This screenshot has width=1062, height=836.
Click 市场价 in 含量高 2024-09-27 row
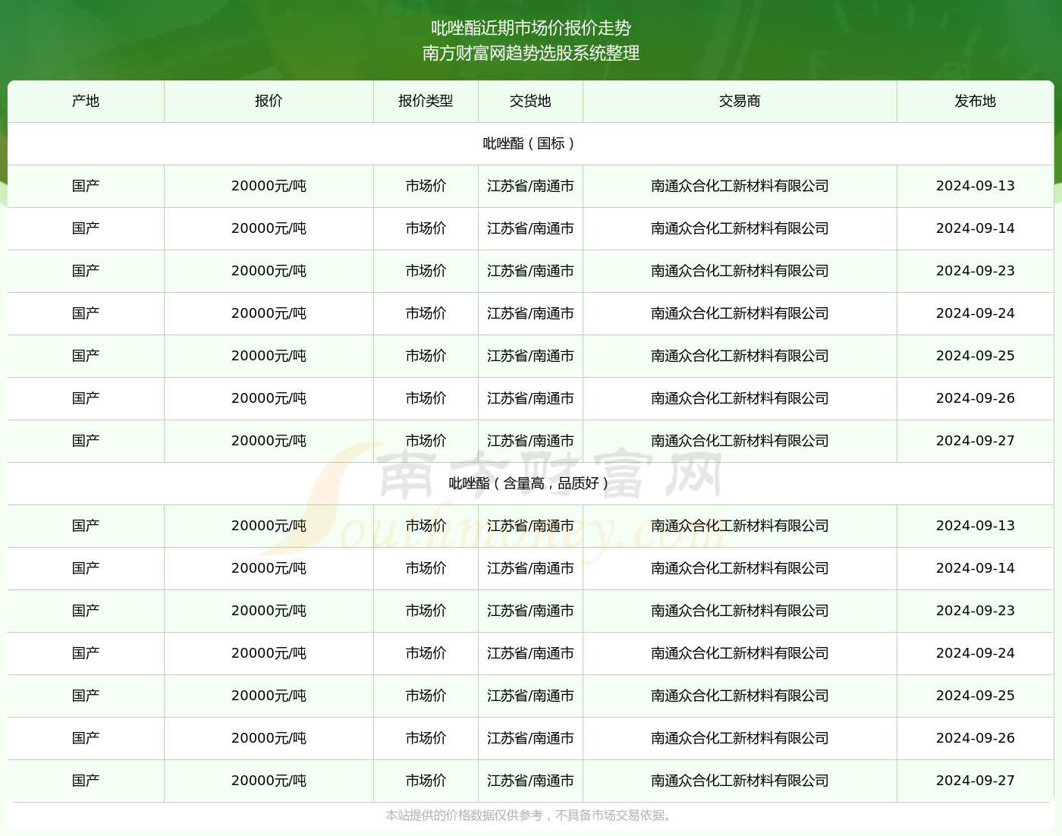coord(426,781)
